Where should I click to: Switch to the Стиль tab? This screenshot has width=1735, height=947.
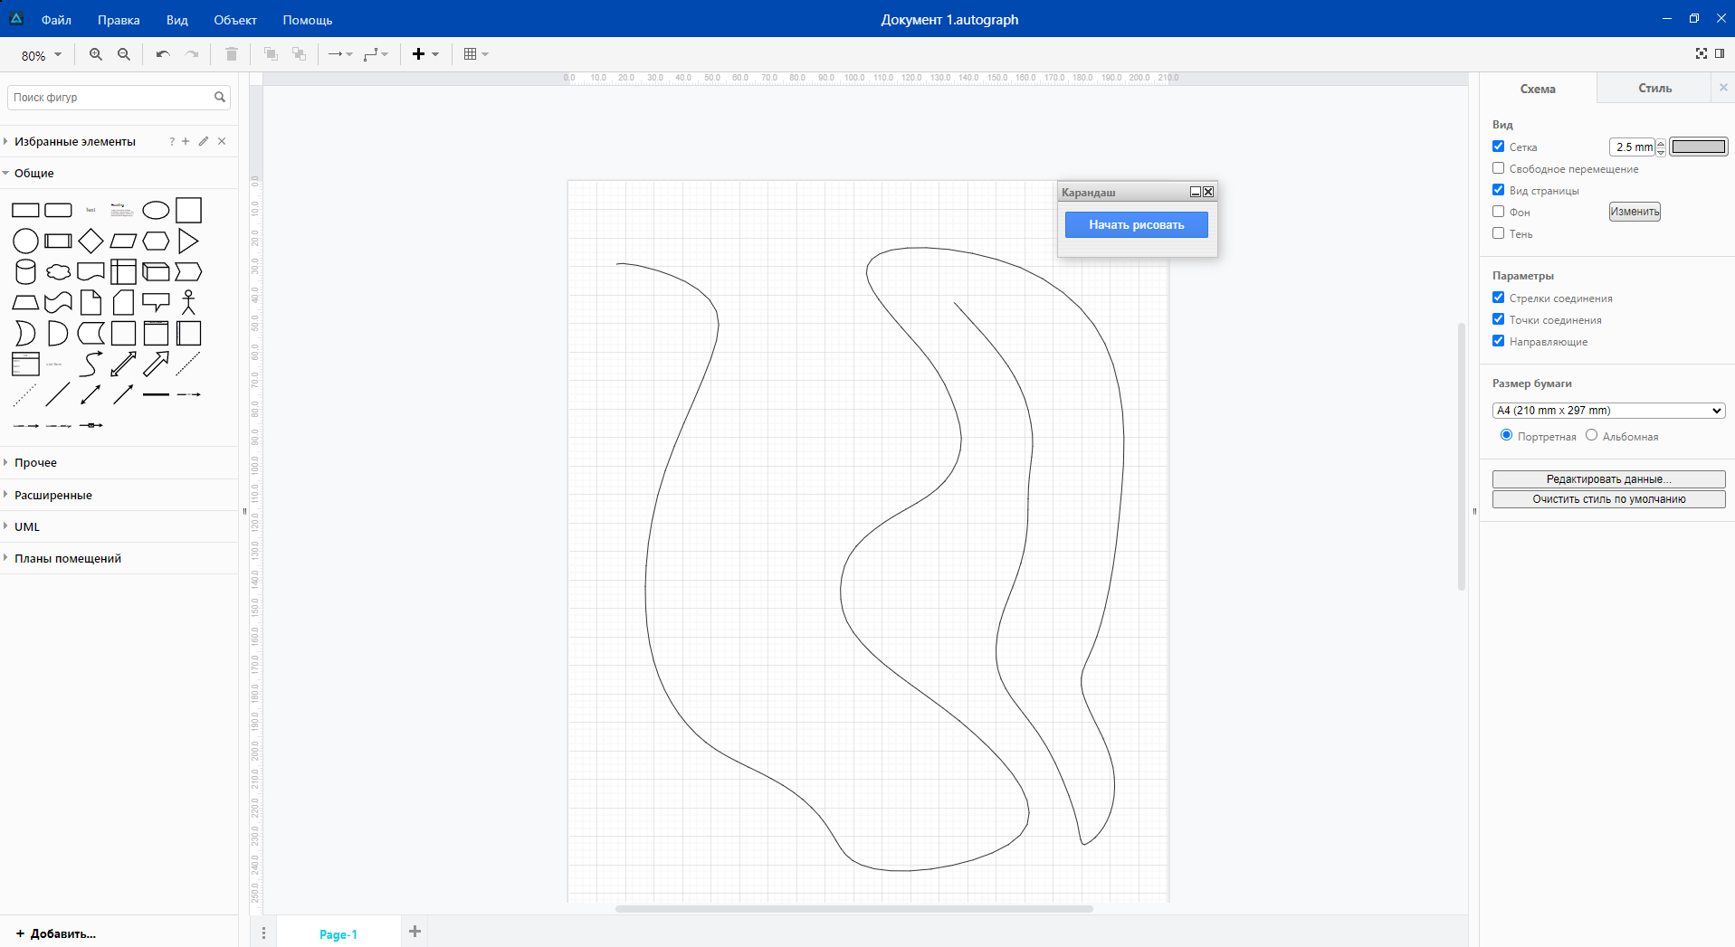pyautogui.click(x=1654, y=88)
